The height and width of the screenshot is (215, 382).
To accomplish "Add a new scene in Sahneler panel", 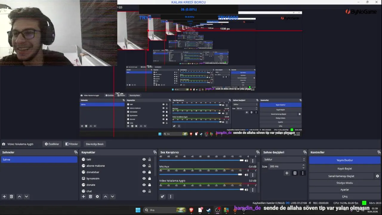I will [x=4, y=196].
